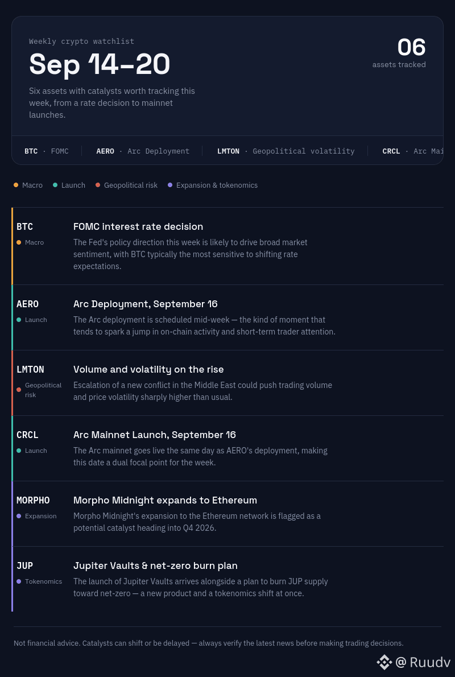
Task: Click the teal Launch legend dot
Action: point(55,185)
